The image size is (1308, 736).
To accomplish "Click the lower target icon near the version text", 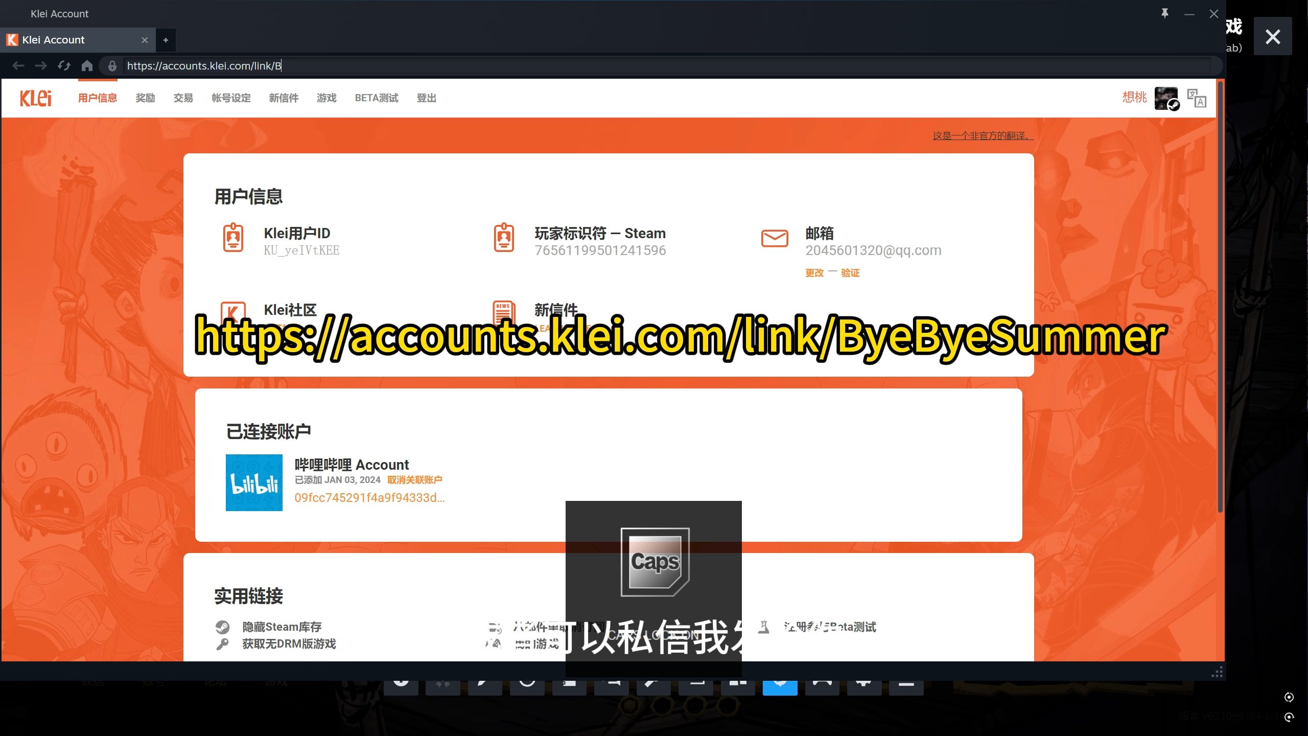I will [x=1289, y=717].
